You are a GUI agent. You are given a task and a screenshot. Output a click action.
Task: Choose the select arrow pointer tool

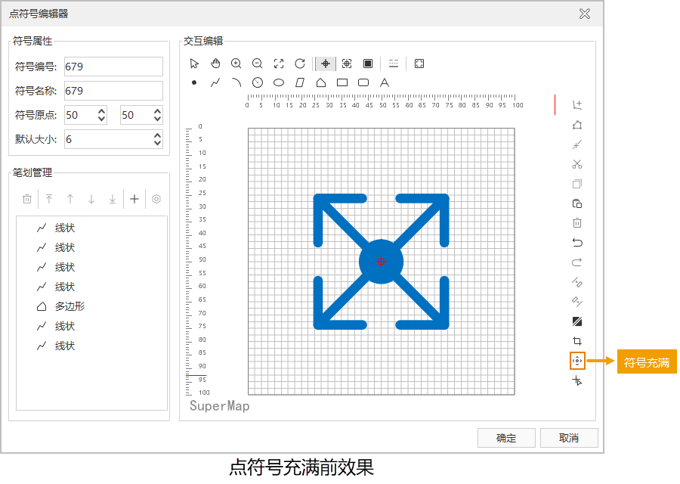194,64
